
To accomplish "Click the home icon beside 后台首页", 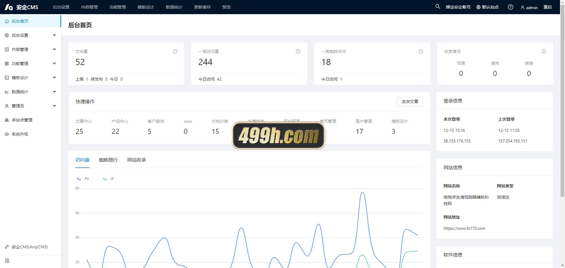I will tap(7, 21).
